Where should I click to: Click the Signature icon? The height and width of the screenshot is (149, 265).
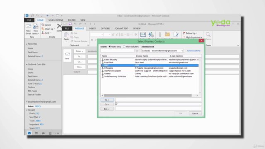(x=176, y=34)
